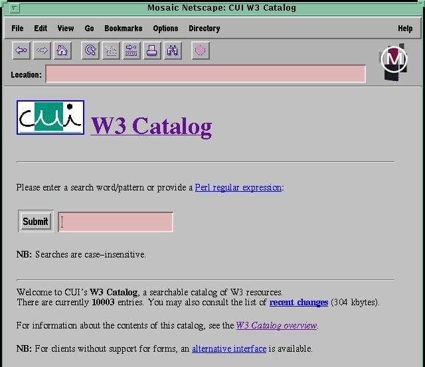Click the CUI logo image

(x=50, y=117)
